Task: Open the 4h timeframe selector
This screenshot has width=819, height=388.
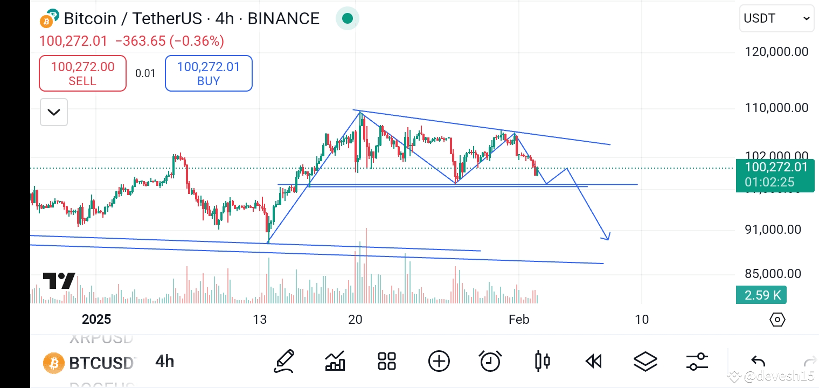Action: [164, 361]
